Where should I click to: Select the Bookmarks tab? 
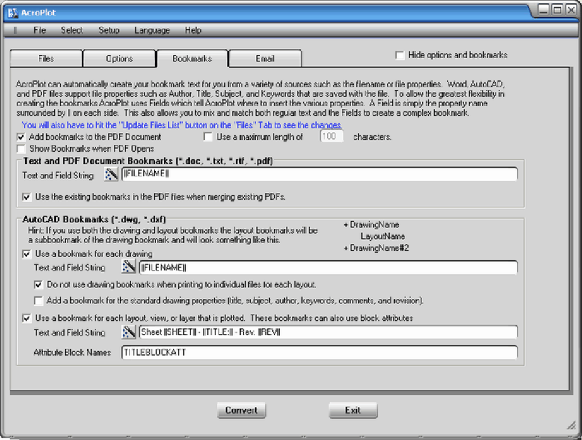click(192, 59)
